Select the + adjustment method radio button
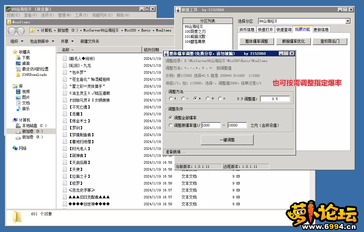This screenshot has height=232, width=364. 171,99
